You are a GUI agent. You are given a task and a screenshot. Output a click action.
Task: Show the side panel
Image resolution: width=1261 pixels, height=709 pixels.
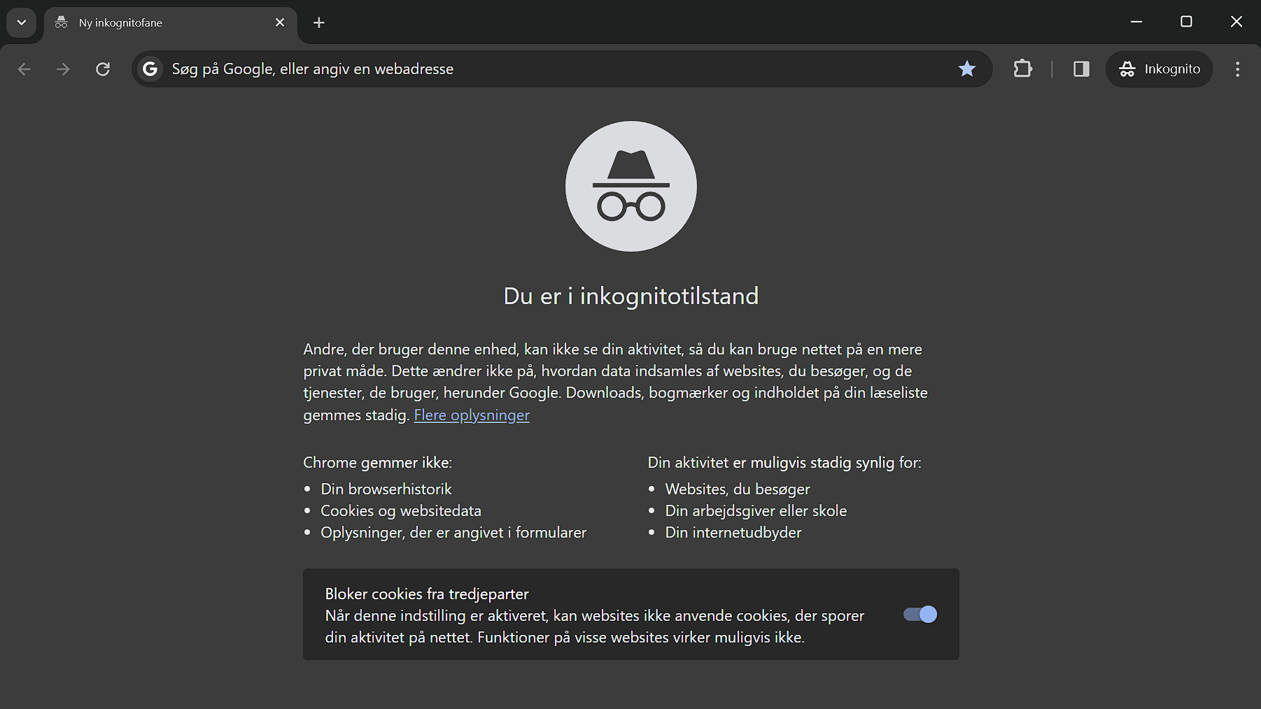[1081, 69]
